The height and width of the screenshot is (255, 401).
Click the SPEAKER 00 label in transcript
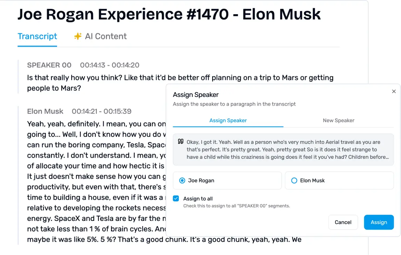pos(49,65)
